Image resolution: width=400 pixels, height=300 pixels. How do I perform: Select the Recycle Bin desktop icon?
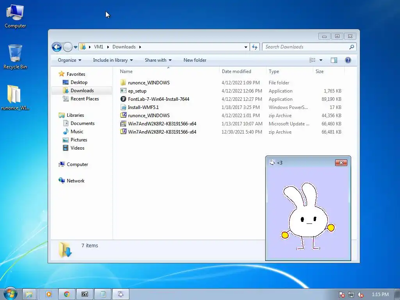coord(15,57)
